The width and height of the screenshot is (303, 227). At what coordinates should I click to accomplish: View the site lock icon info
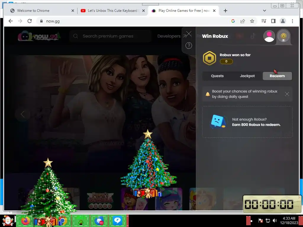tap(41, 21)
